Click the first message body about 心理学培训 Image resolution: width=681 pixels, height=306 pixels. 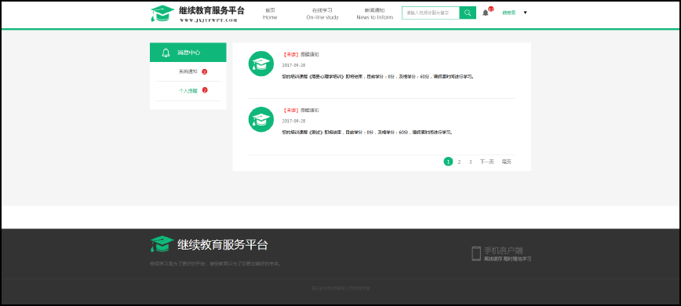(378, 76)
